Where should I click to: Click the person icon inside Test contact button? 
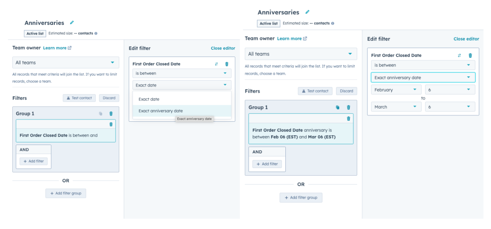[68, 98]
